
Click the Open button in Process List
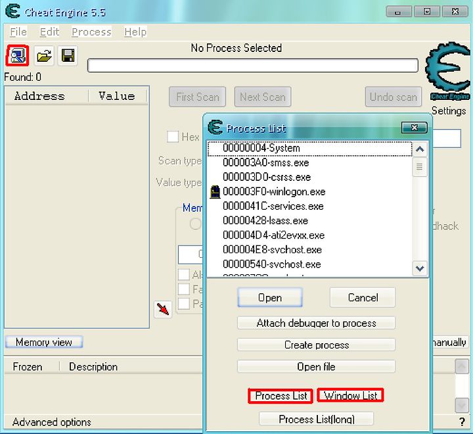click(x=270, y=297)
